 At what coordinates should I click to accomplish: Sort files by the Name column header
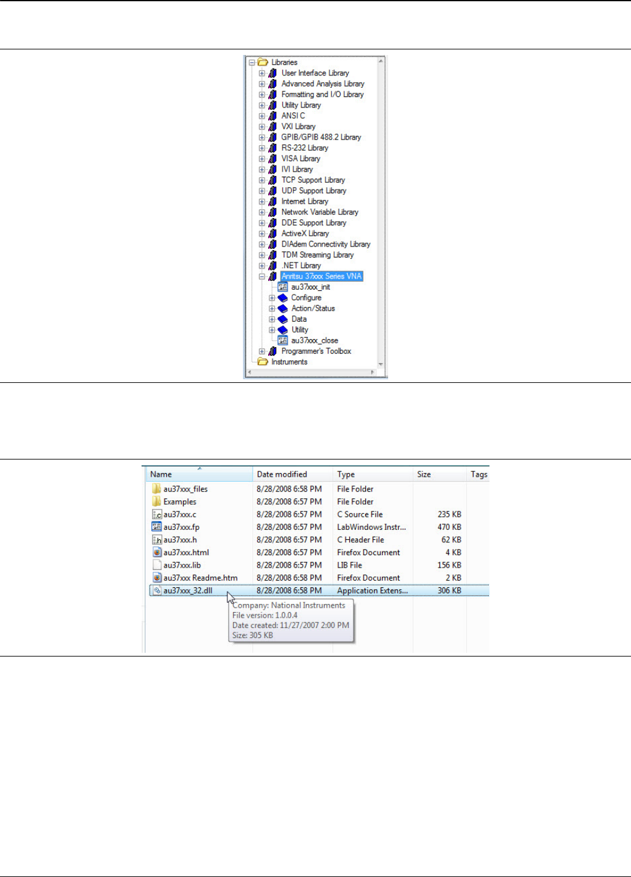[x=199, y=474]
